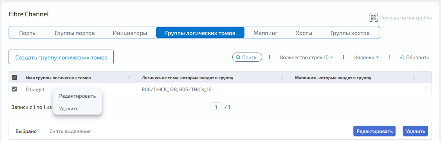Viewport: 441px width, 142px height.
Task: Click Снять выделение link
Action: tap(70, 131)
